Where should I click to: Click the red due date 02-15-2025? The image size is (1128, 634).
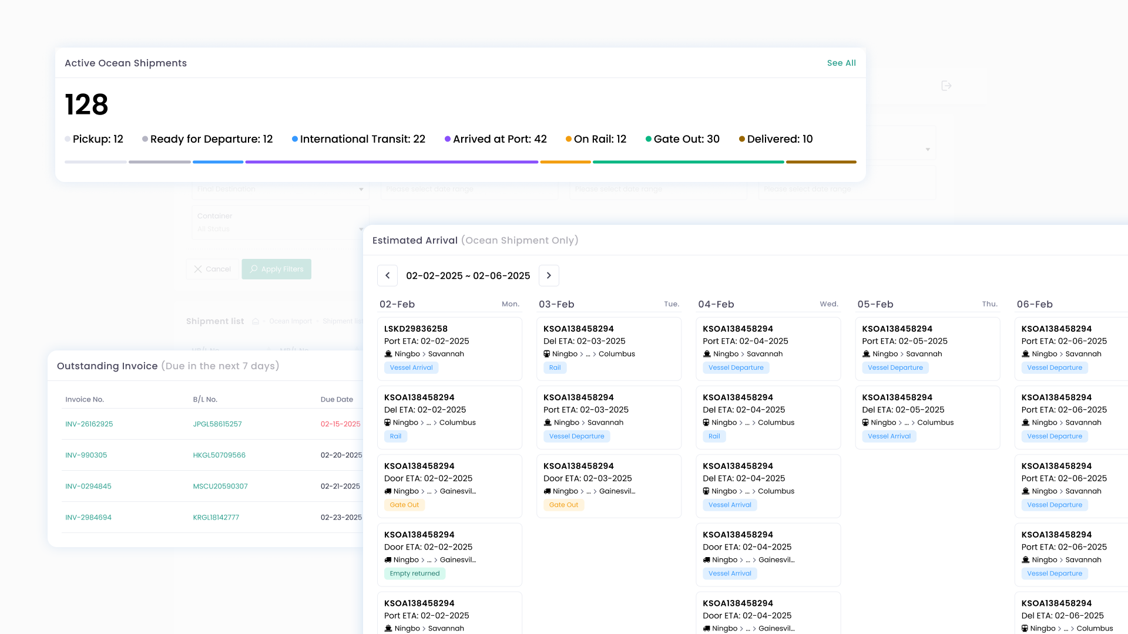click(x=341, y=424)
